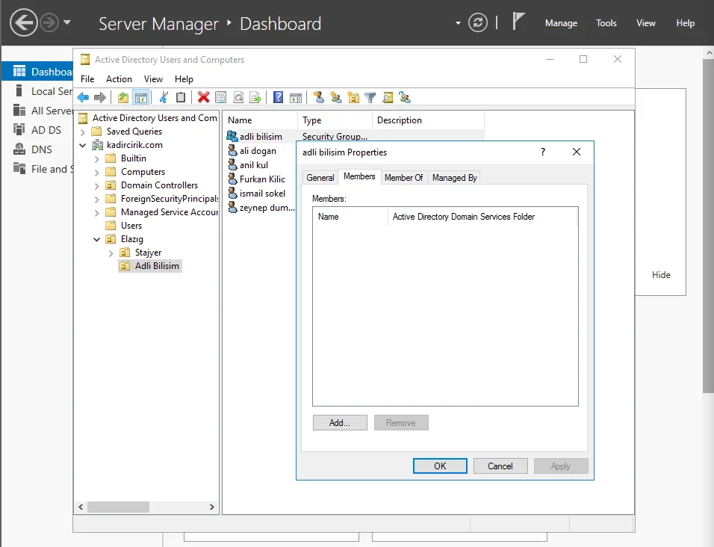Click Add... button in Members tab

pyautogui.click(x=340, y=423)
